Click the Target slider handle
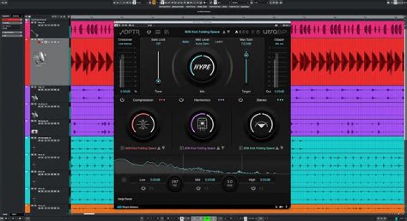407x221 pixels. point(246,55)
